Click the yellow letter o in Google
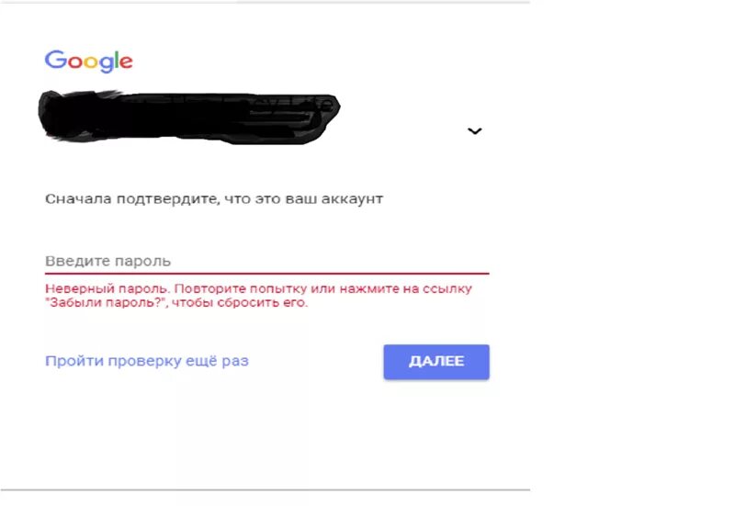Viewport: 735px width, 506px height. tap(90, 62)
